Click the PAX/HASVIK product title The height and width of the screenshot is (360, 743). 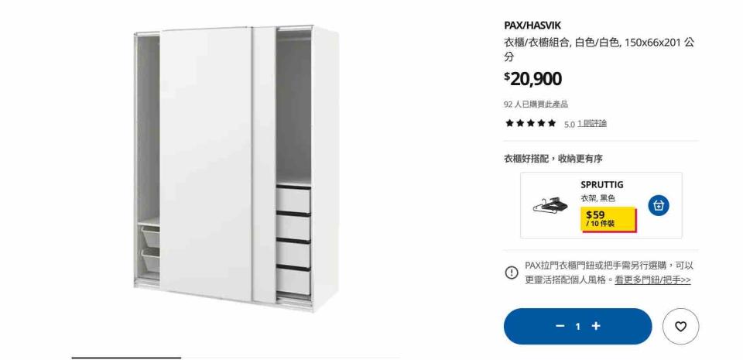tap(532, 26)
